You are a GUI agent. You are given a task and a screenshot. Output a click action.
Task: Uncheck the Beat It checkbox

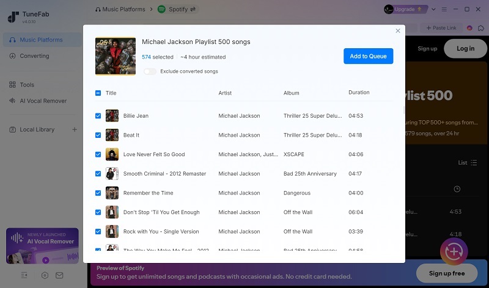[98, 135]
